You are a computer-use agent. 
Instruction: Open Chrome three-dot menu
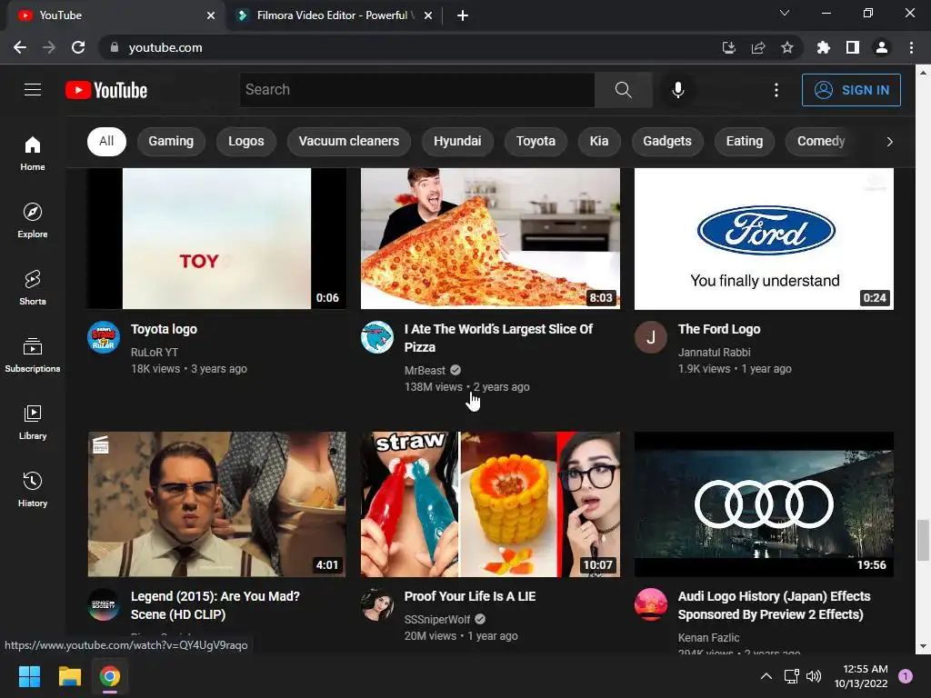pos(911,47)
